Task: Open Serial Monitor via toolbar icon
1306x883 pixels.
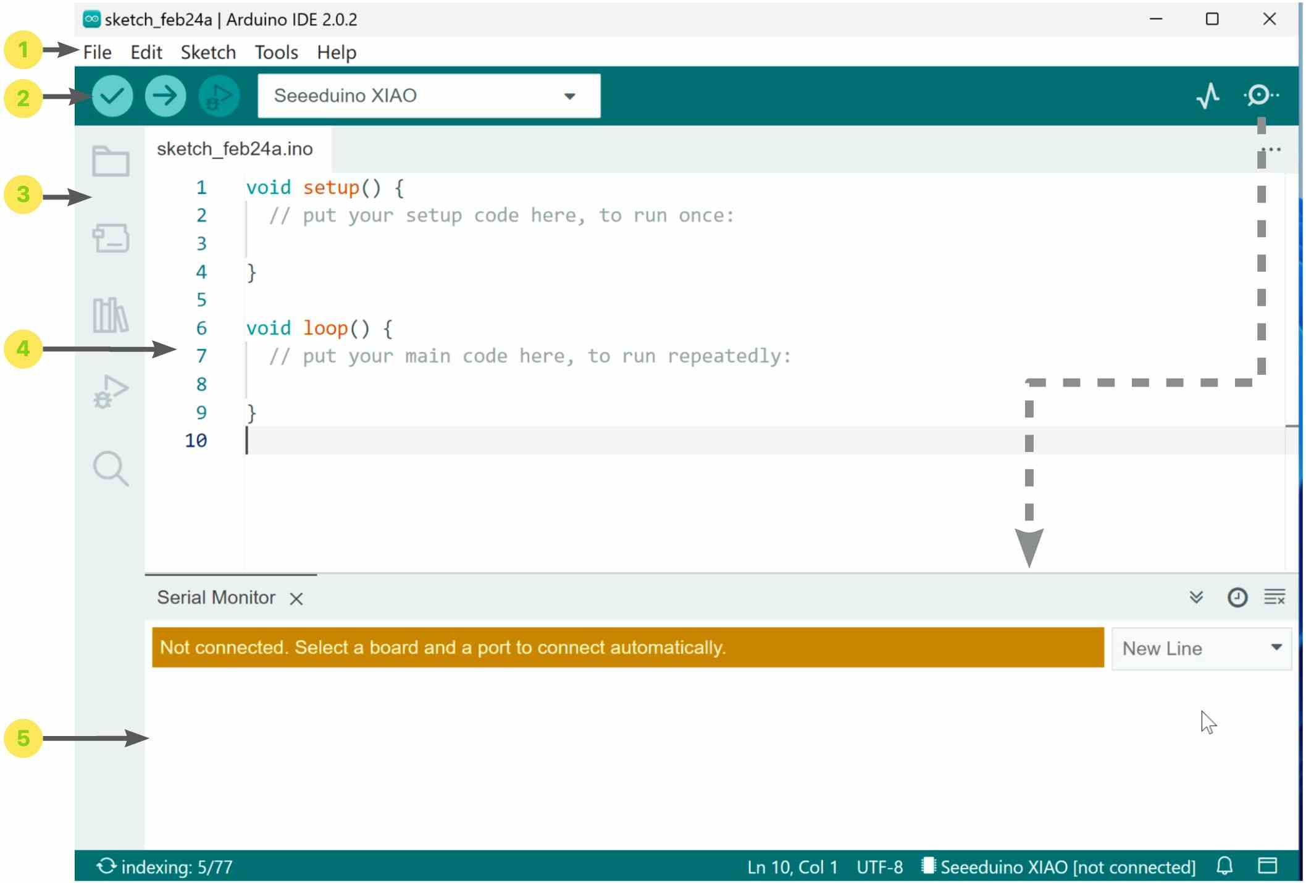Action: point(1259,96)
